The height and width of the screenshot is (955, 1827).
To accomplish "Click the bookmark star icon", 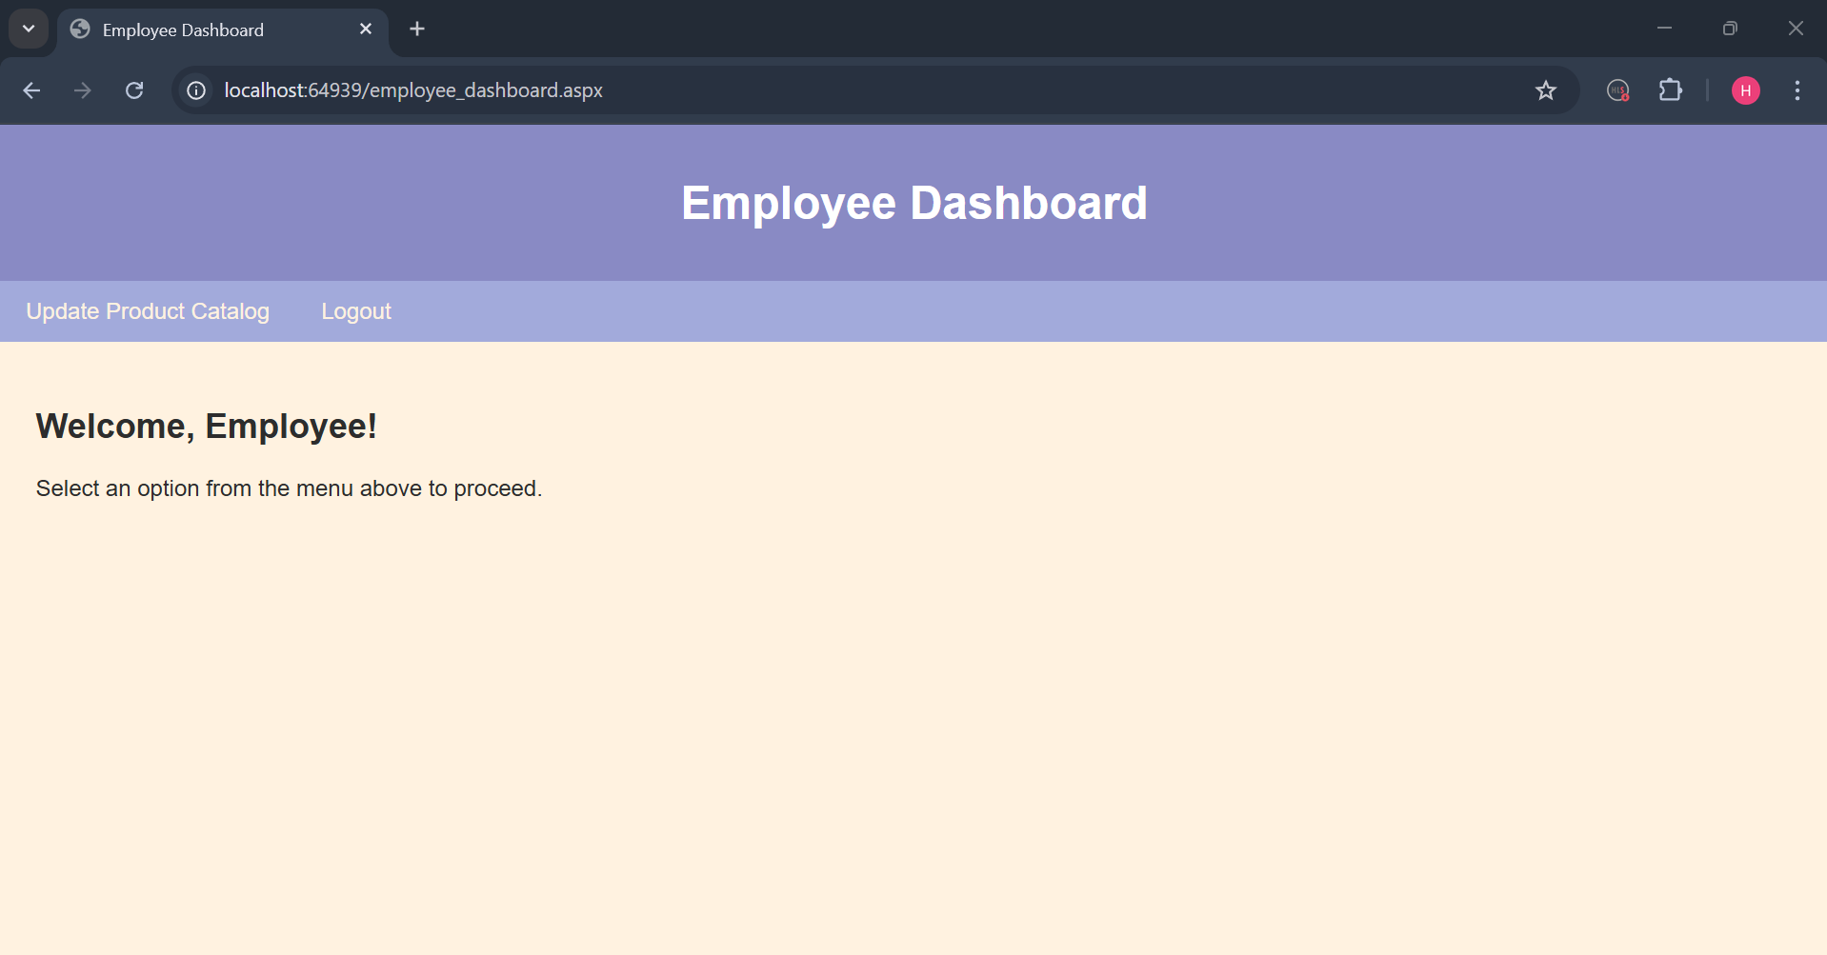I will tap(1546, 90).
